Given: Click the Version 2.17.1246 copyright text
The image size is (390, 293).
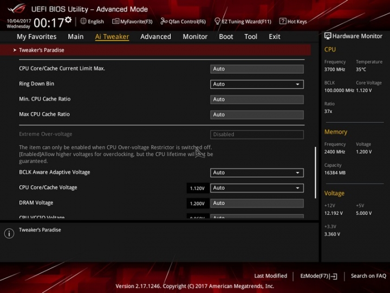Looking at the screenshot, I should (195, 286).
